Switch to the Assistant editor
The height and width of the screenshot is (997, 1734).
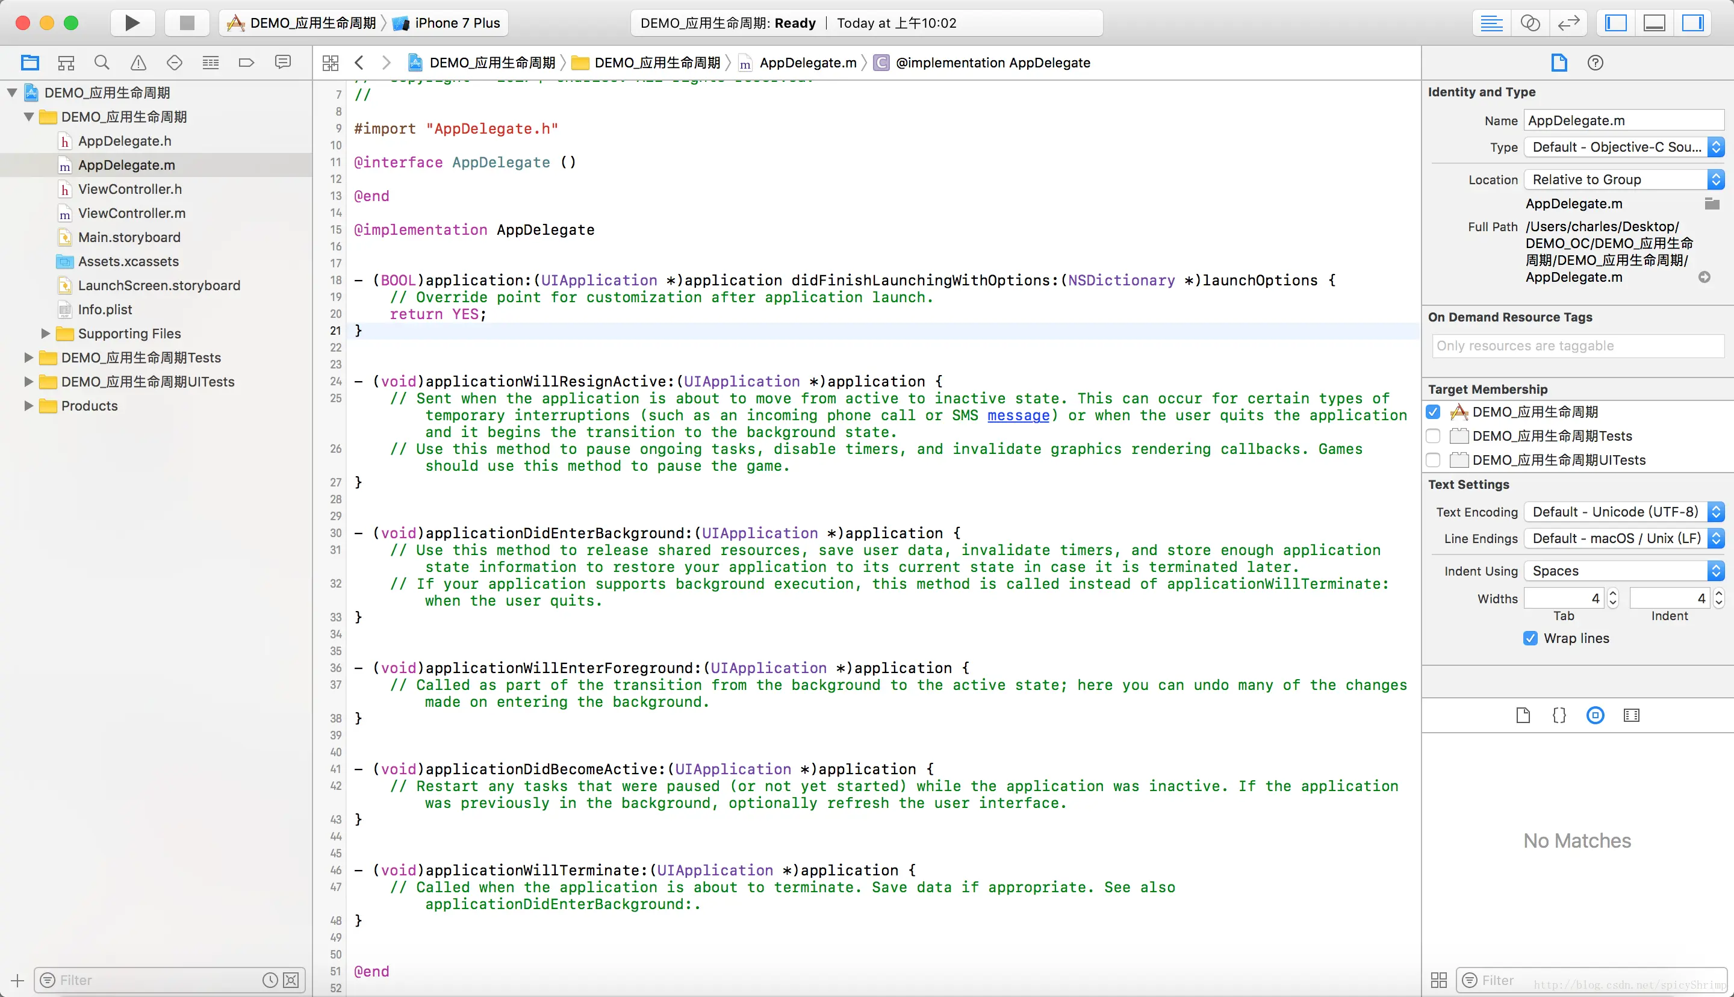(1529, 23)
